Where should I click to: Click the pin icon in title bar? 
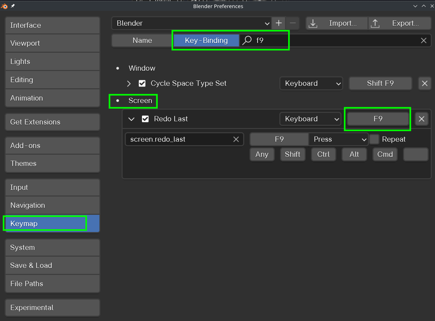click(13, 6)
